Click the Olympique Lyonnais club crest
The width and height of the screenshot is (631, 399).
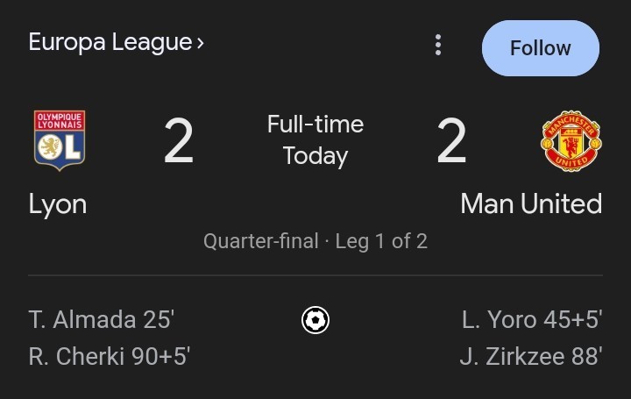click(60, 140)
